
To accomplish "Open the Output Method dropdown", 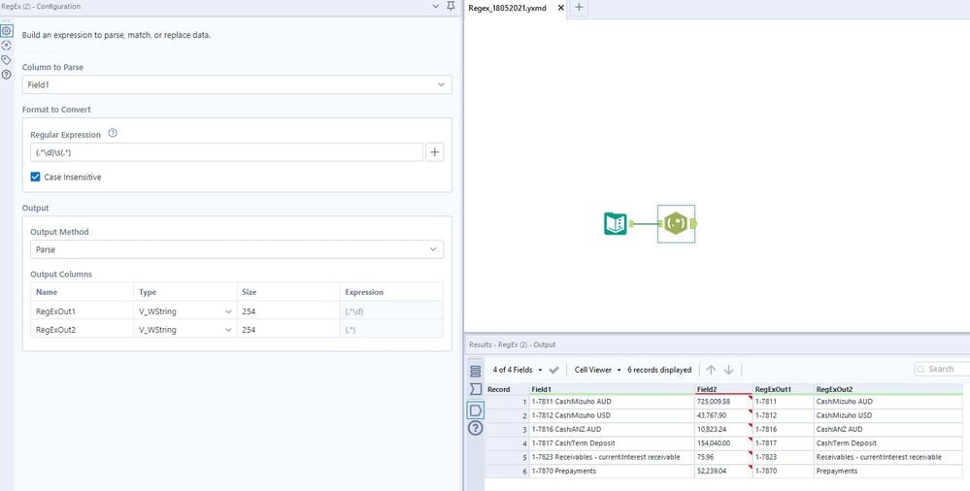I will click(x=237, y=249).
